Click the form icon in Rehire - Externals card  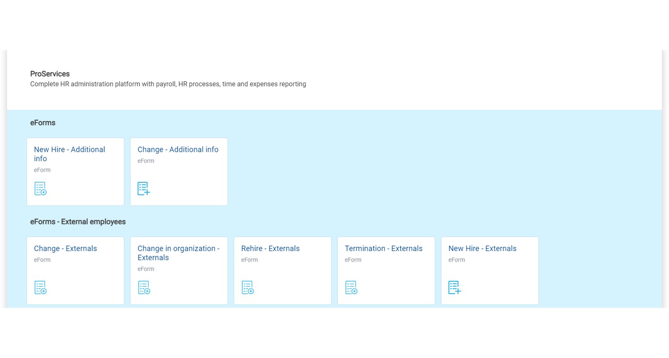pos(248,287)
